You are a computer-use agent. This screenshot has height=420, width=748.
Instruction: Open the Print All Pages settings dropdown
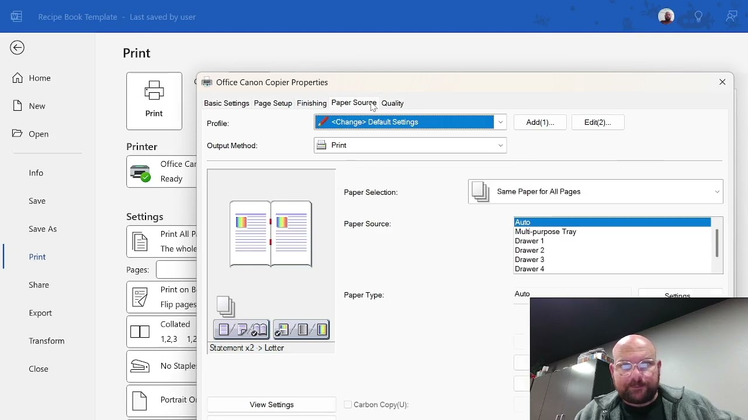pyautogui.click(x=162, y=242)
